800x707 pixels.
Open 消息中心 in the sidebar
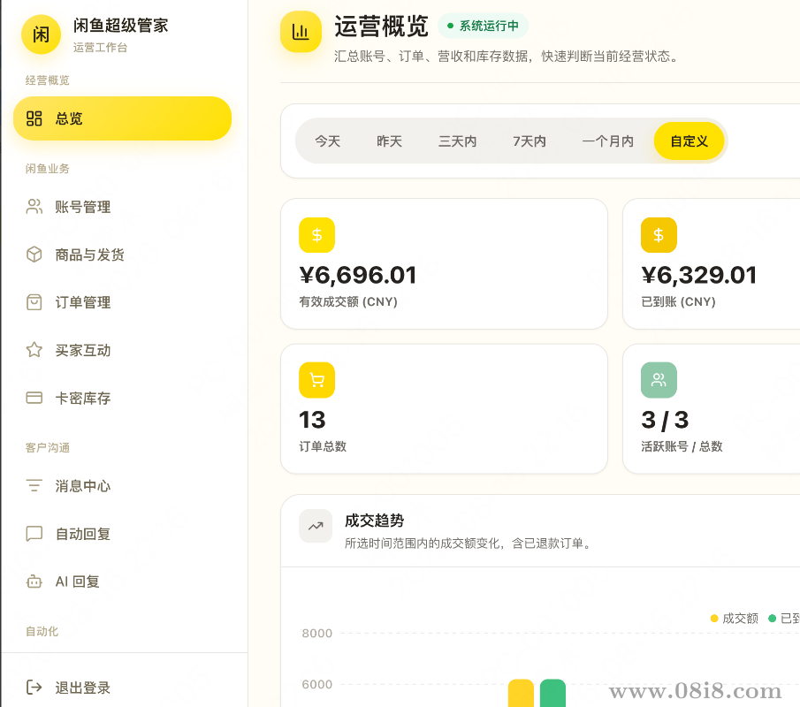pos(123,485)
